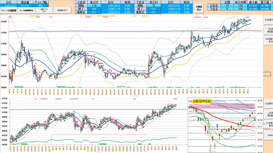This screenshot has width=273, height=153.
Task: Click the 上位足最大表示 button on the right
Action: 268,124
